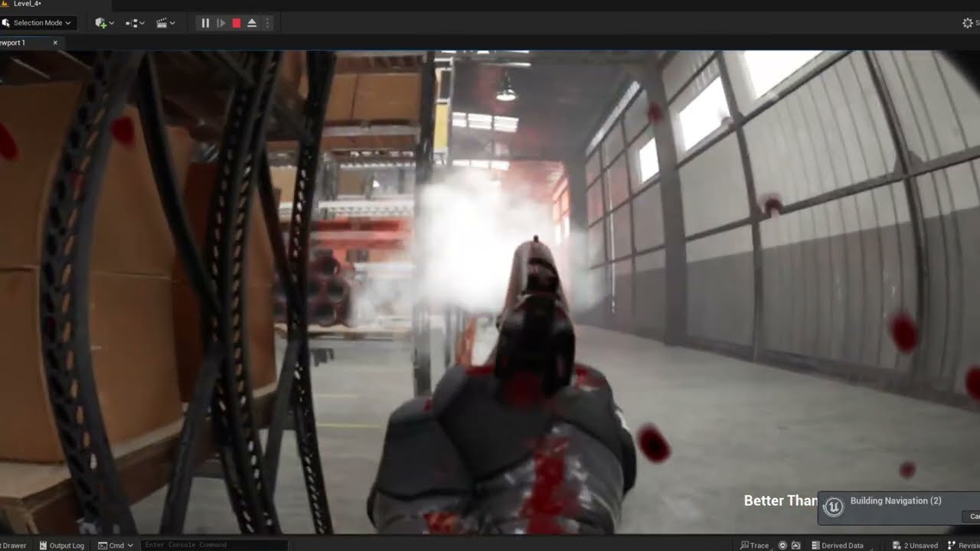Open the Trace status bar menu

click(x=755, y=545)
